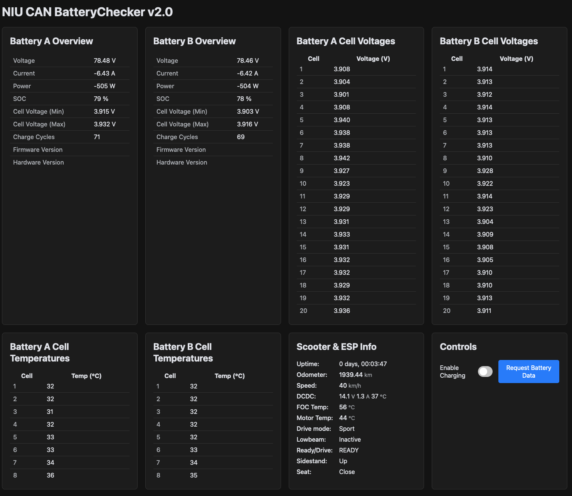Toggle the Enable Charging switch
This screenshot has height=496, width=572.
coord(485,372)
